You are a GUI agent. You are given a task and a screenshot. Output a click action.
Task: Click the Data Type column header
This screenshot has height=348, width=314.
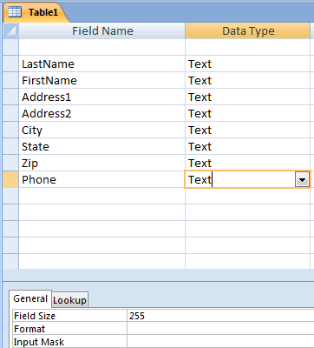(x=248, y=31)
